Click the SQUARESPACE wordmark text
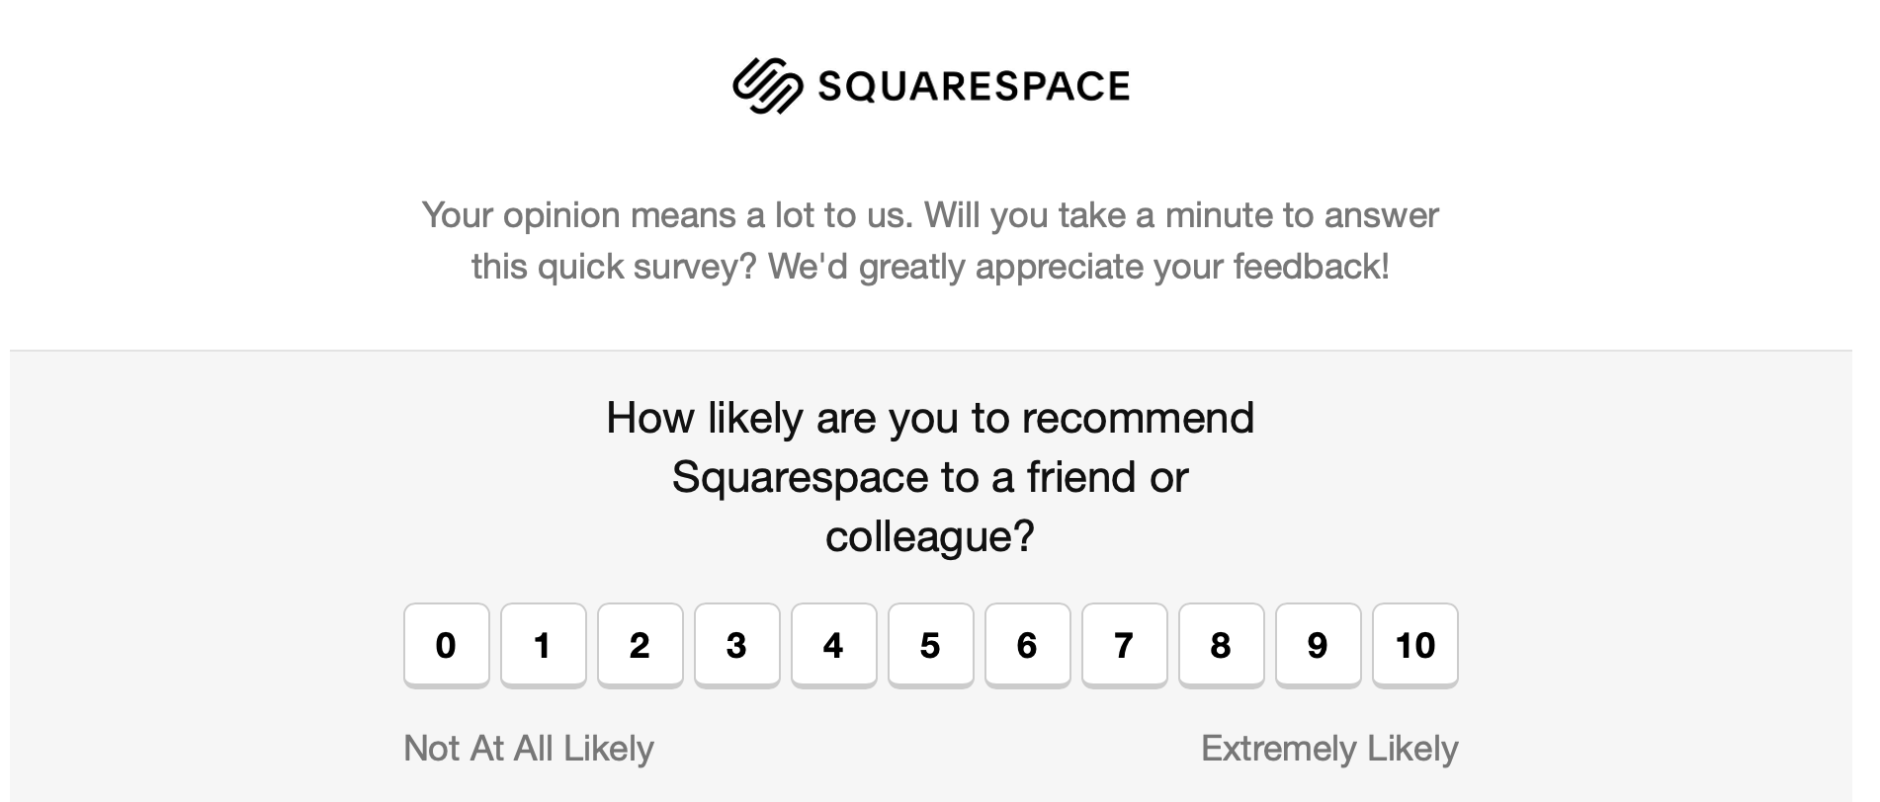The height and width of the screenshot is (802, 1880). click(x=974, y=86)
